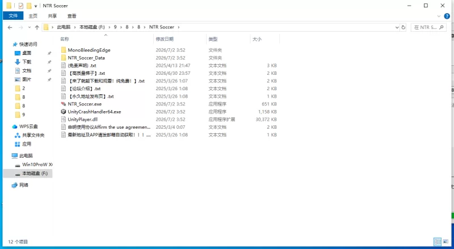Expand the ribbon with chevron
The height and width of the screenshot is (249, 454).
pyautogui.click(x=439, y=16)
